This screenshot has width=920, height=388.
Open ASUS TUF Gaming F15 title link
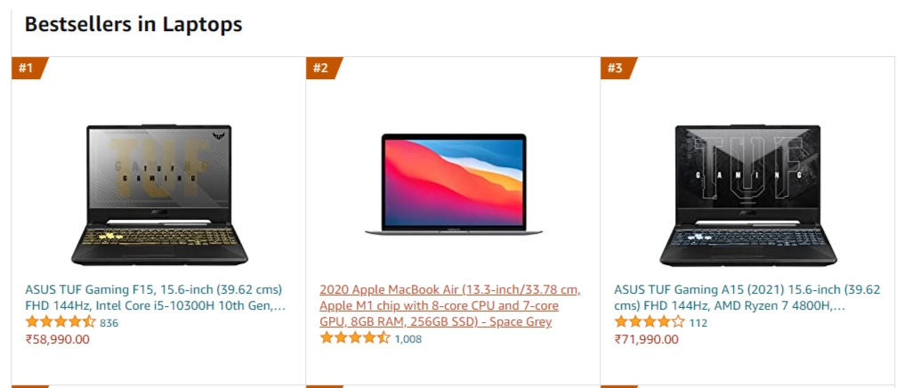point(155,297)
